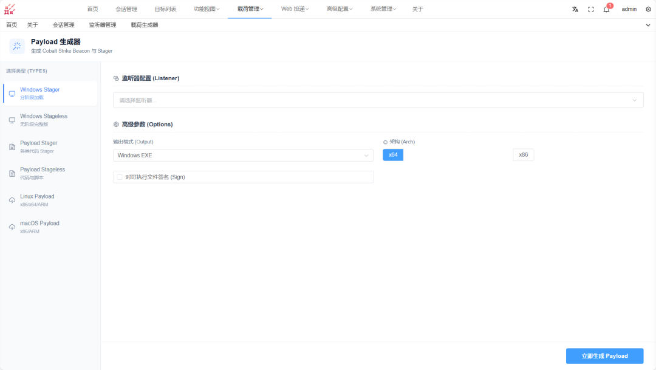Choose x86 architecture option

click(524, 155)
